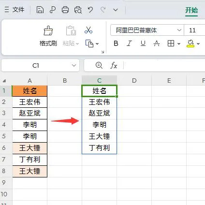Expand the font name dropdown
Image resolution: width=205 pixels, height=205 pixels.
179,30
